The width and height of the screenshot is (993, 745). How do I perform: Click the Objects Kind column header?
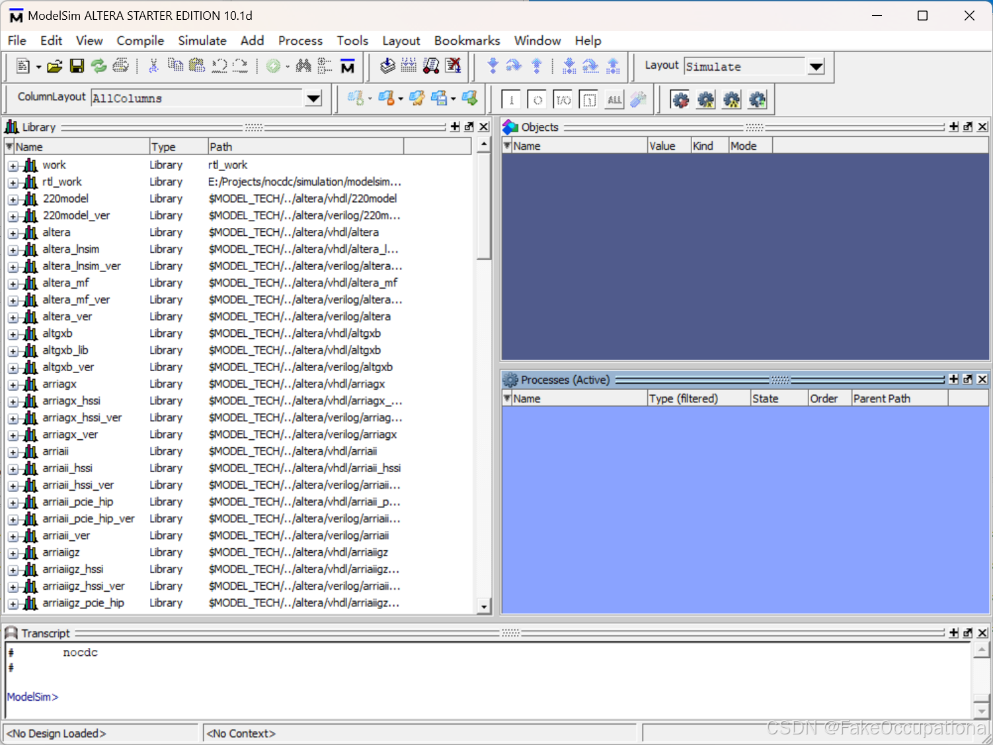pyautogui.click(x=710, y=146)
